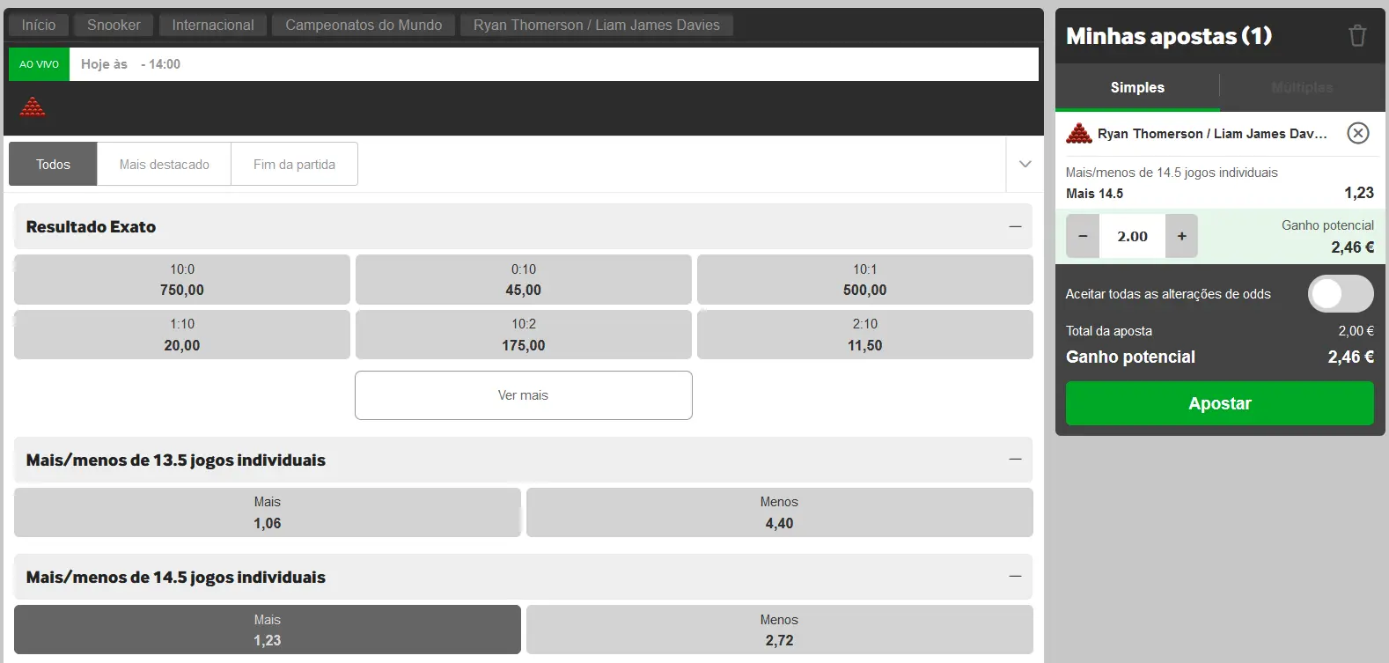Switch to Simples bet slip tab

1137,87
